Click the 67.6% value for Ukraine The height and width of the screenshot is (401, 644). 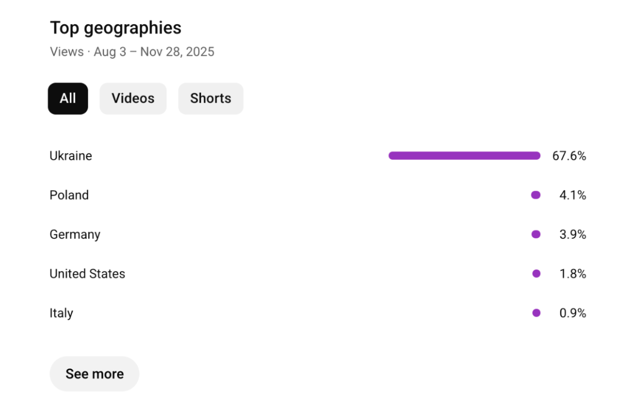[x=569, y=155]
